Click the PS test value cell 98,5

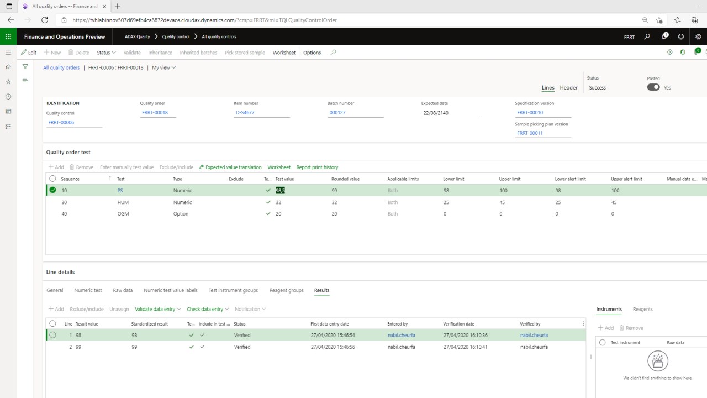tap(280, 190)
